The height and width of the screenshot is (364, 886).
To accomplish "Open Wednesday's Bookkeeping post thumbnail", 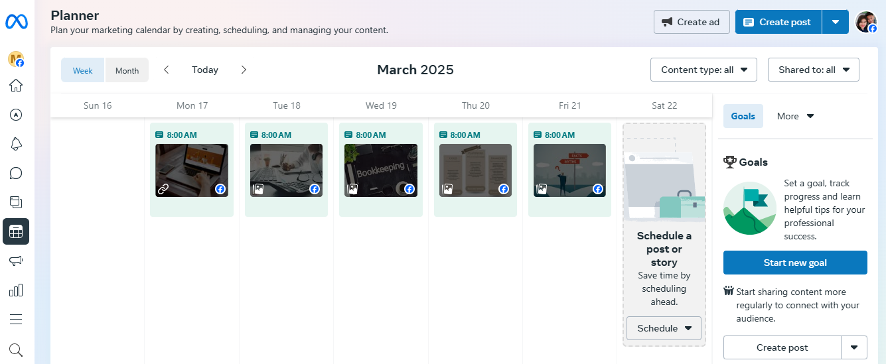I will click(380, 170).
